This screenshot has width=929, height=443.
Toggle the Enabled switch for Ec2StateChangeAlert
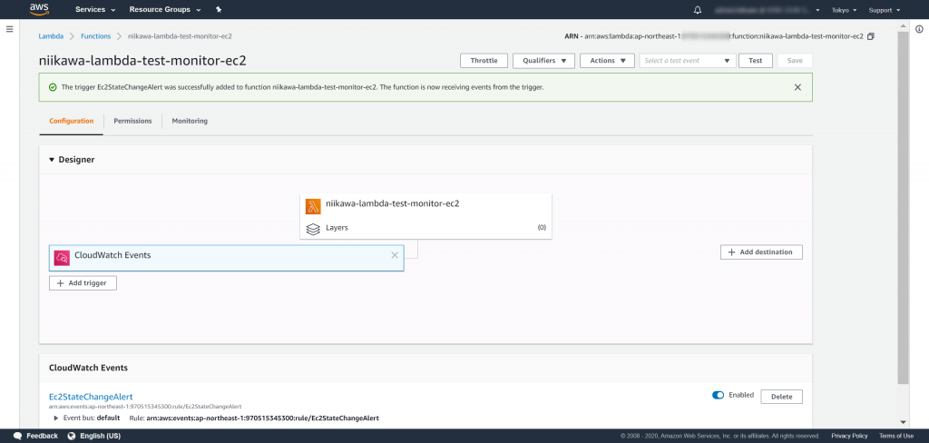point(719,396)
